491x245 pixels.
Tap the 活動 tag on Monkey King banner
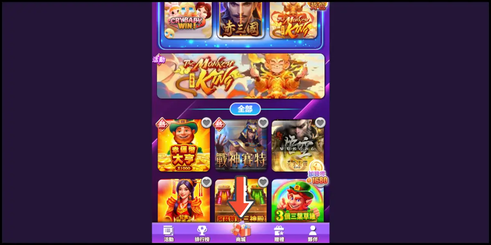[x=159, y=60]
